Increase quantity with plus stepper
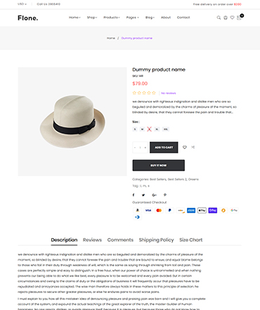260x310 pixels. (x=145, y=147)
